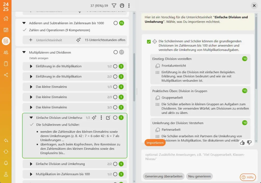This screenshot has width=261, height=183.
Task: Toggle circle for Addieren und Subtrahieren
Action: [115, 23]
